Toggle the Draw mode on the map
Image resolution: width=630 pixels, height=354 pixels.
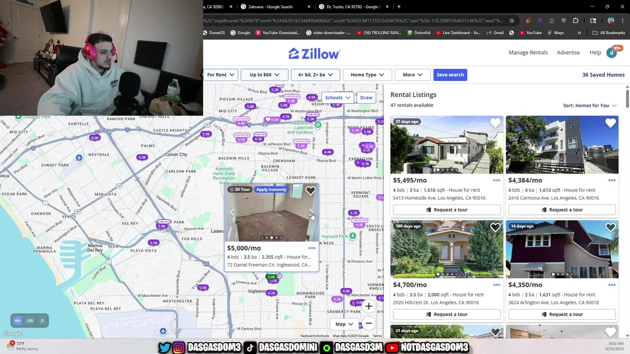coord(366,97)
